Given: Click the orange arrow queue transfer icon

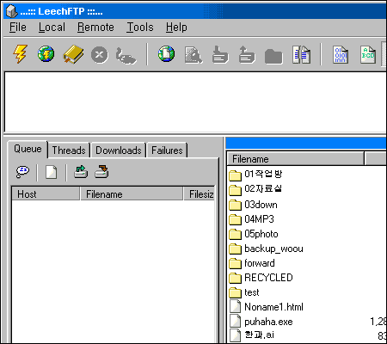Looking at the screenshot, I should [101, 172].
